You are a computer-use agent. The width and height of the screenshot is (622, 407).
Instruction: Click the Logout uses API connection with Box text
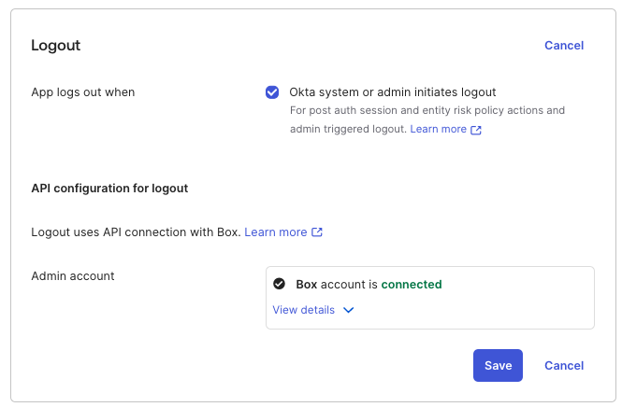tap(136, 232)
